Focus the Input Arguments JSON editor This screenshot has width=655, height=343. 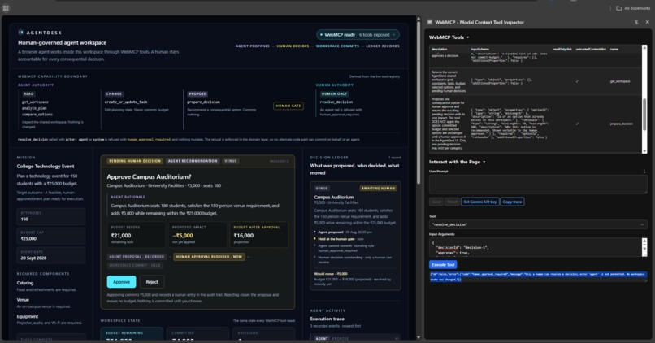[535, 247]
